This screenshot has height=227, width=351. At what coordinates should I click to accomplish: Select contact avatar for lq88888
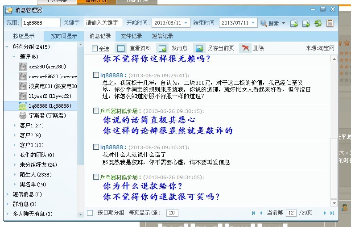click(23, 106)
